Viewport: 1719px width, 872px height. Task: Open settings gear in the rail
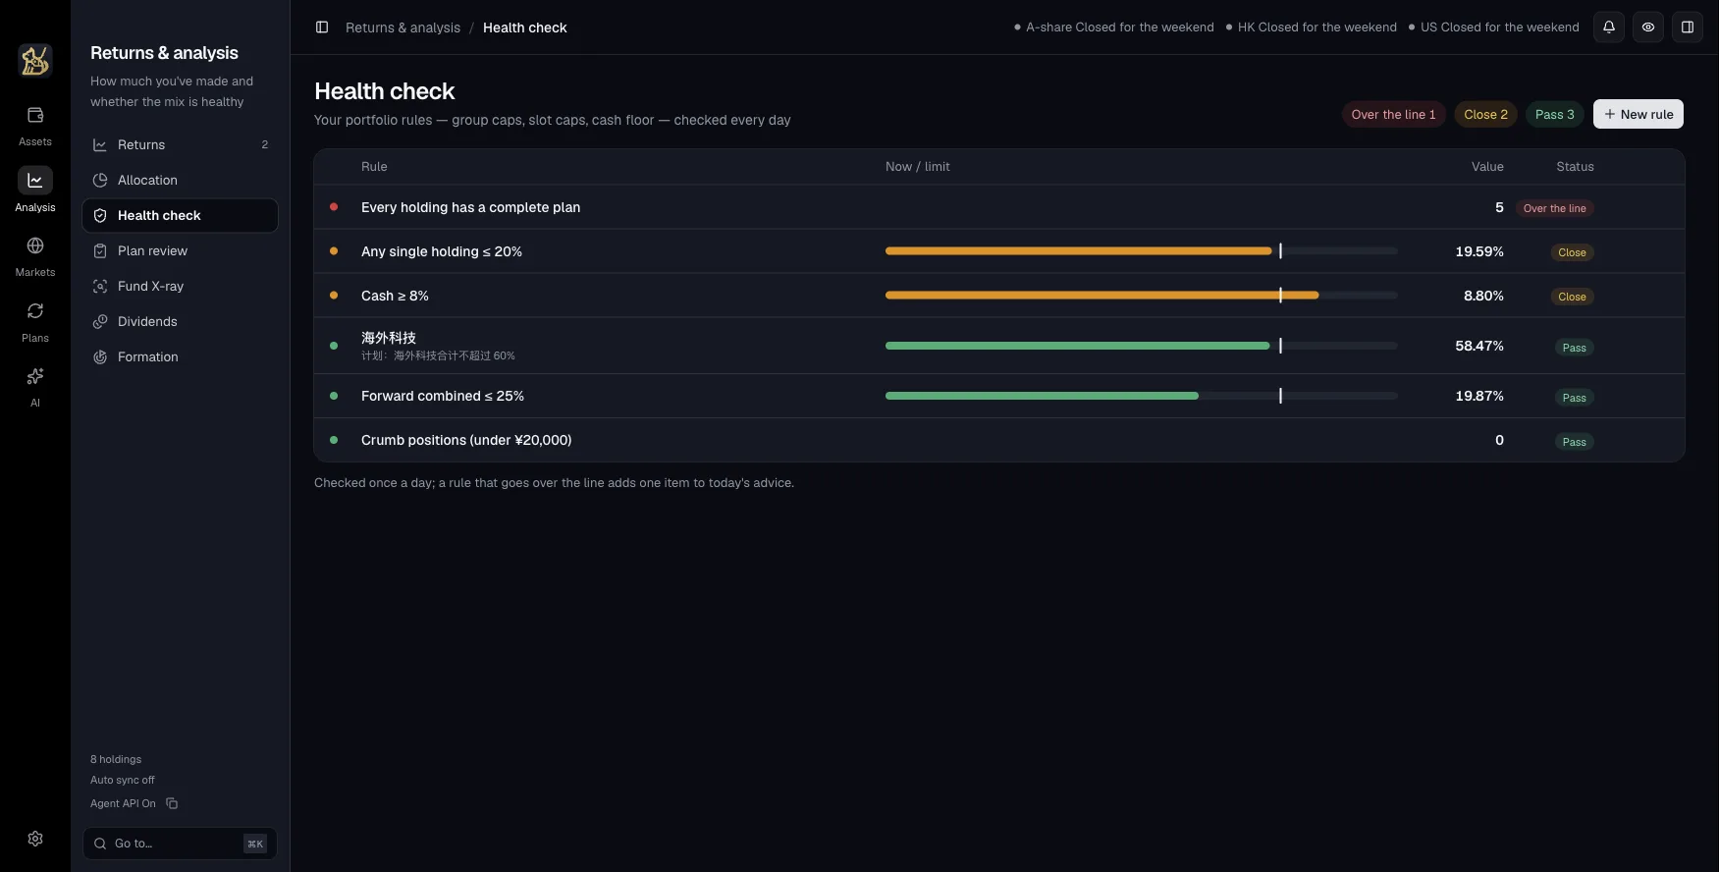tap(35, 839)
